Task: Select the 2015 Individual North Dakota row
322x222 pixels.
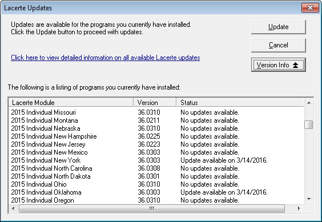Action: 156,176
